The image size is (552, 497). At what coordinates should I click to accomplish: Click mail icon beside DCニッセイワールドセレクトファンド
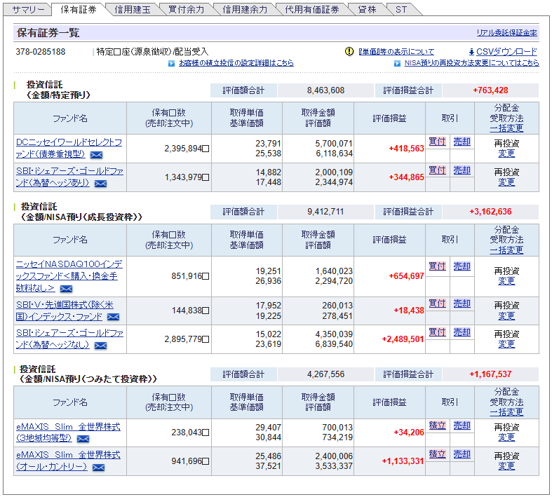pyautogui.click(x=97, y=155)
